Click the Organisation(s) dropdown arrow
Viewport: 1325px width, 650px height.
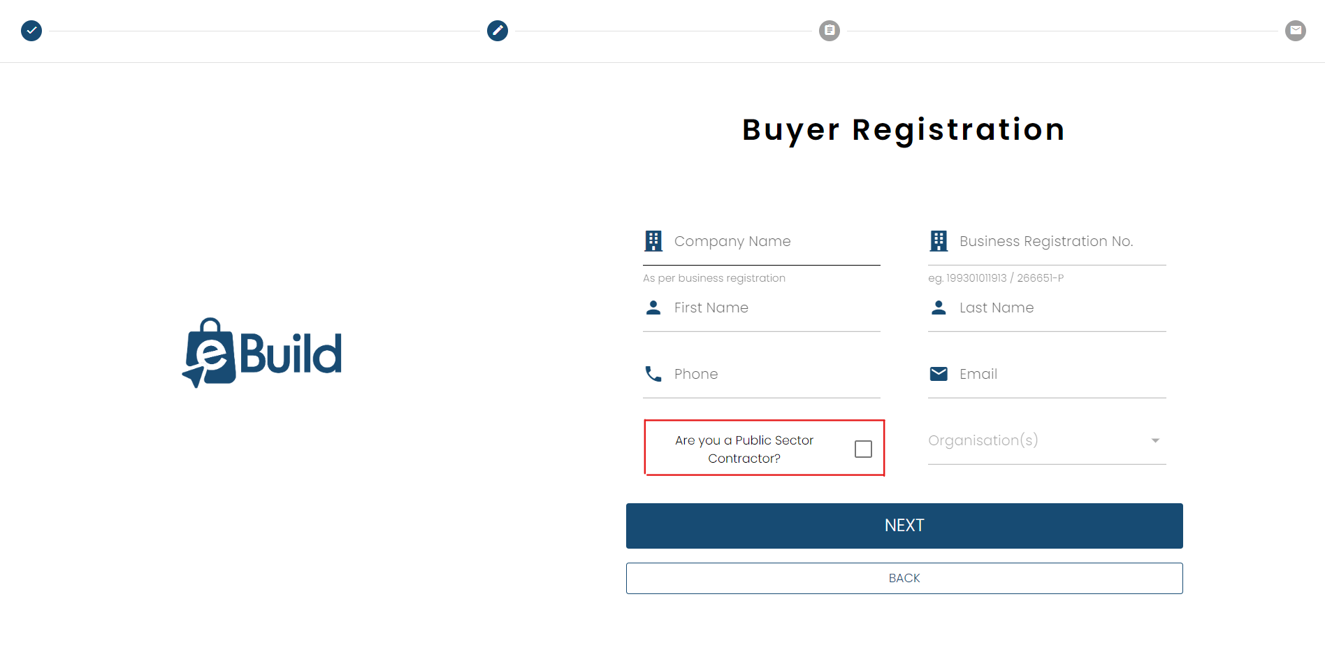tap(1155, 440)
